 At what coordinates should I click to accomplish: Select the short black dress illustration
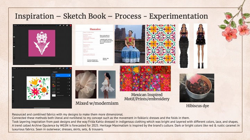[x=200, y=46]
